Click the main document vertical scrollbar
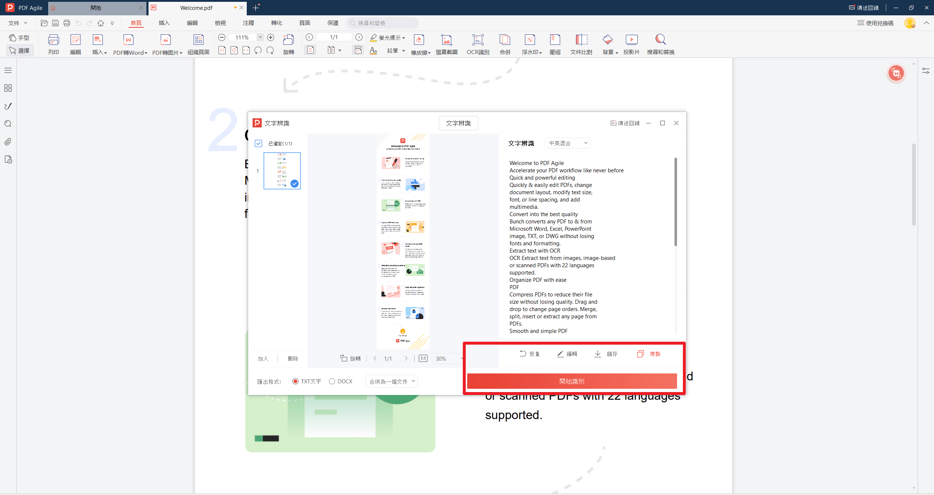Screen dimensions: 934x495 coord(914,184)
